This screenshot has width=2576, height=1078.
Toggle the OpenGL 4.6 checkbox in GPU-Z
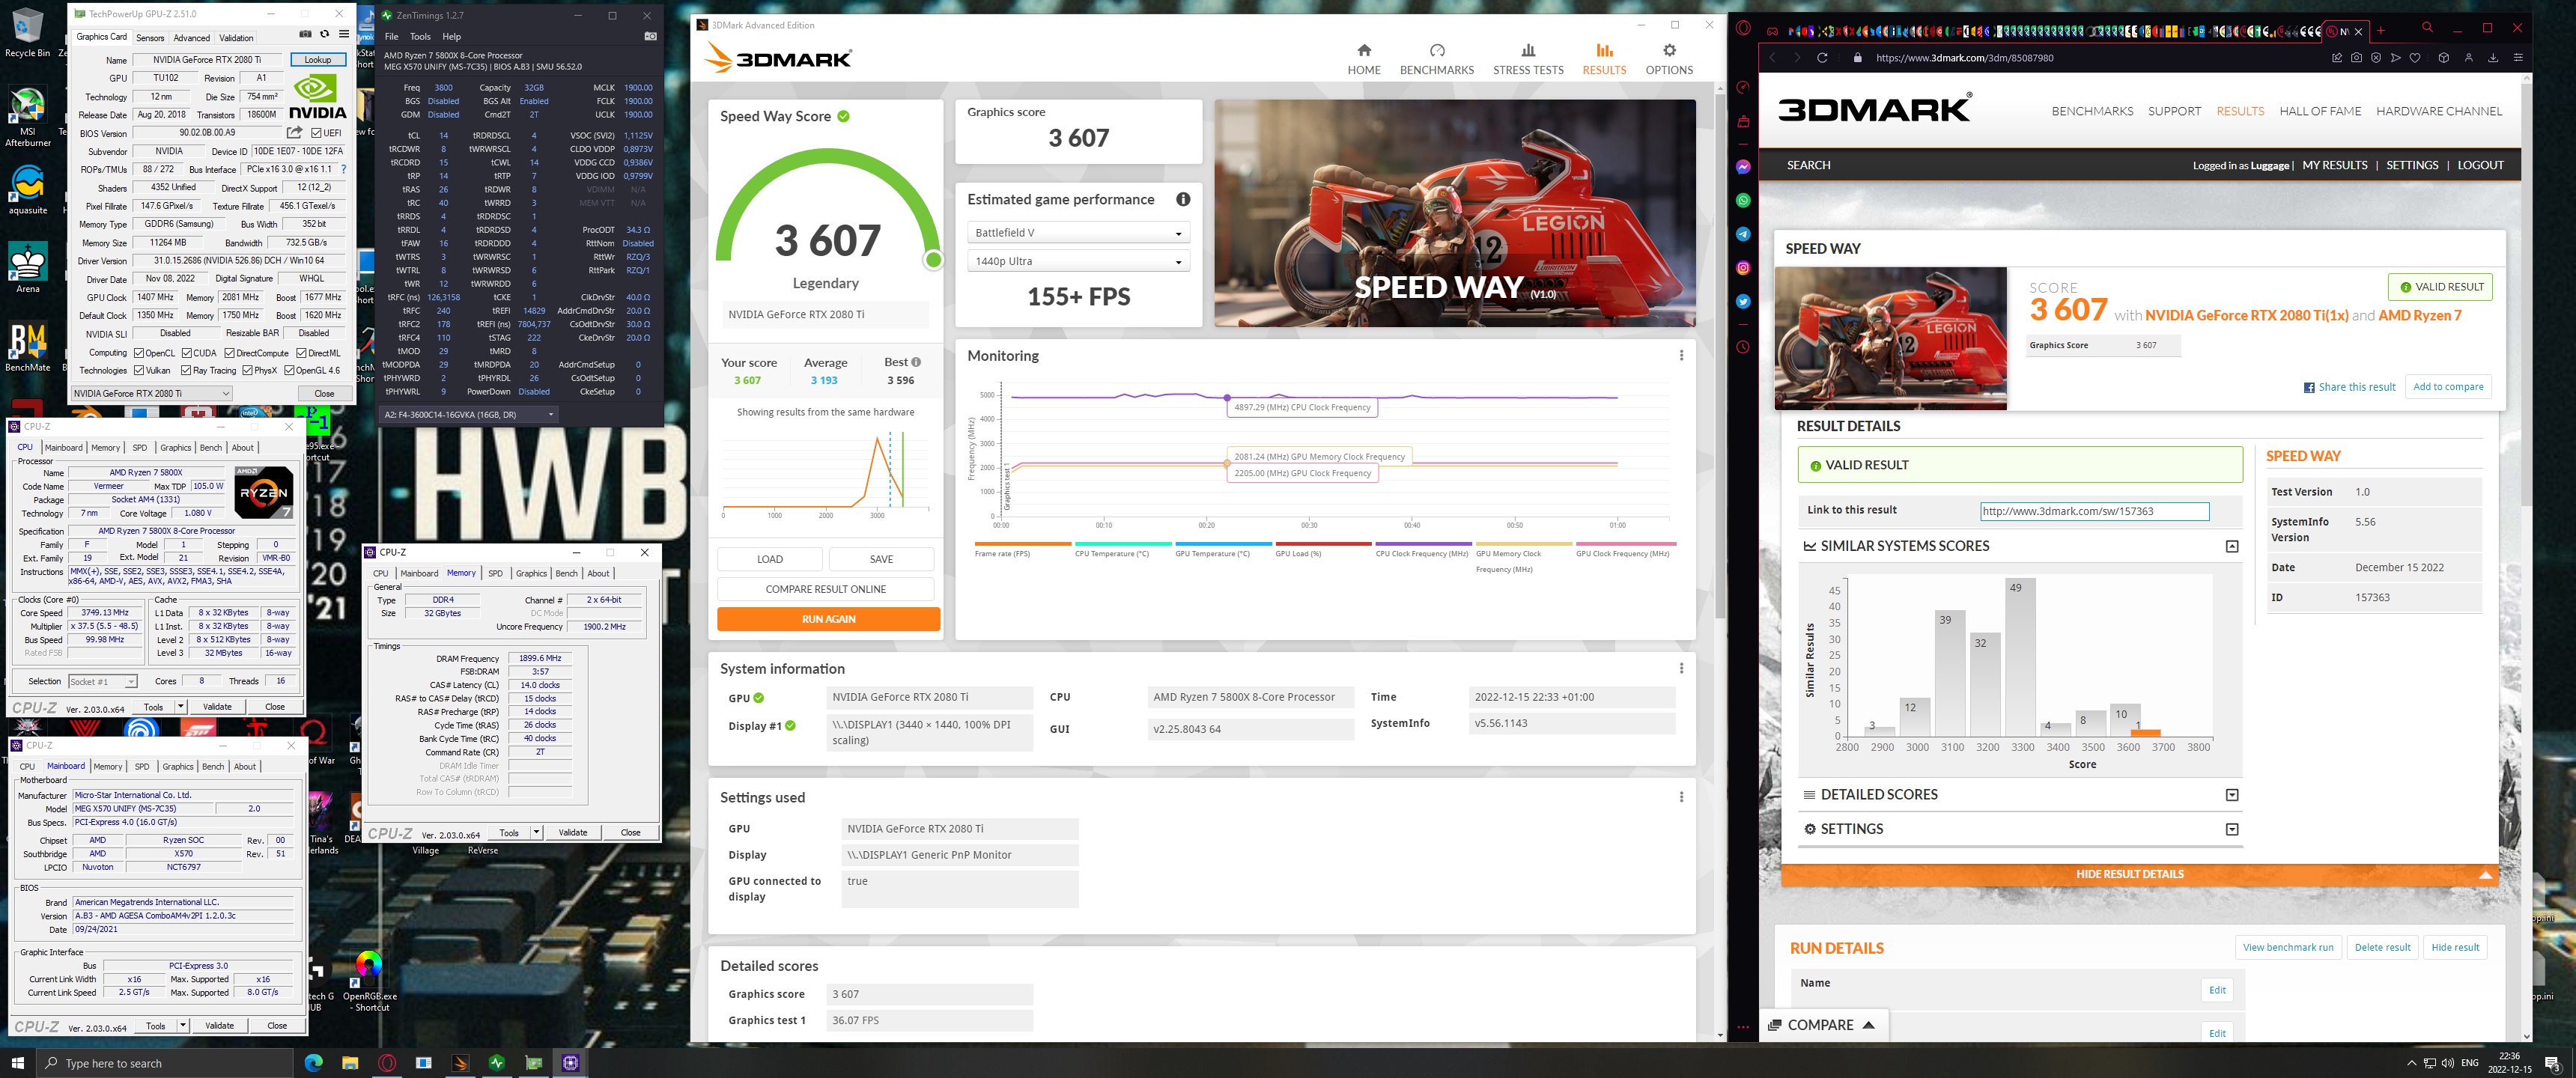(289, 370)
